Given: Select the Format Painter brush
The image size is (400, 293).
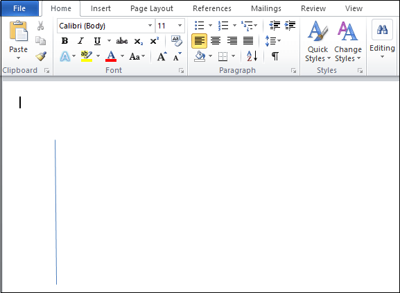Looking at the screenshot, I should (41, 56).
